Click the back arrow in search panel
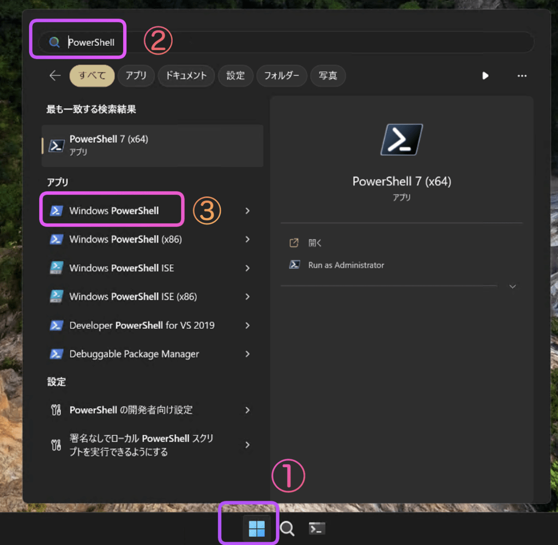The width and height of the screenshot is (558, 545). tap(54, 76)
